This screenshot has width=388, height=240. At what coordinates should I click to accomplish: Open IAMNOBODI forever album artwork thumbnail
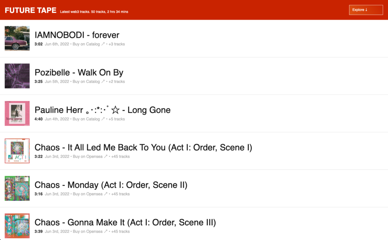(17, 39)
